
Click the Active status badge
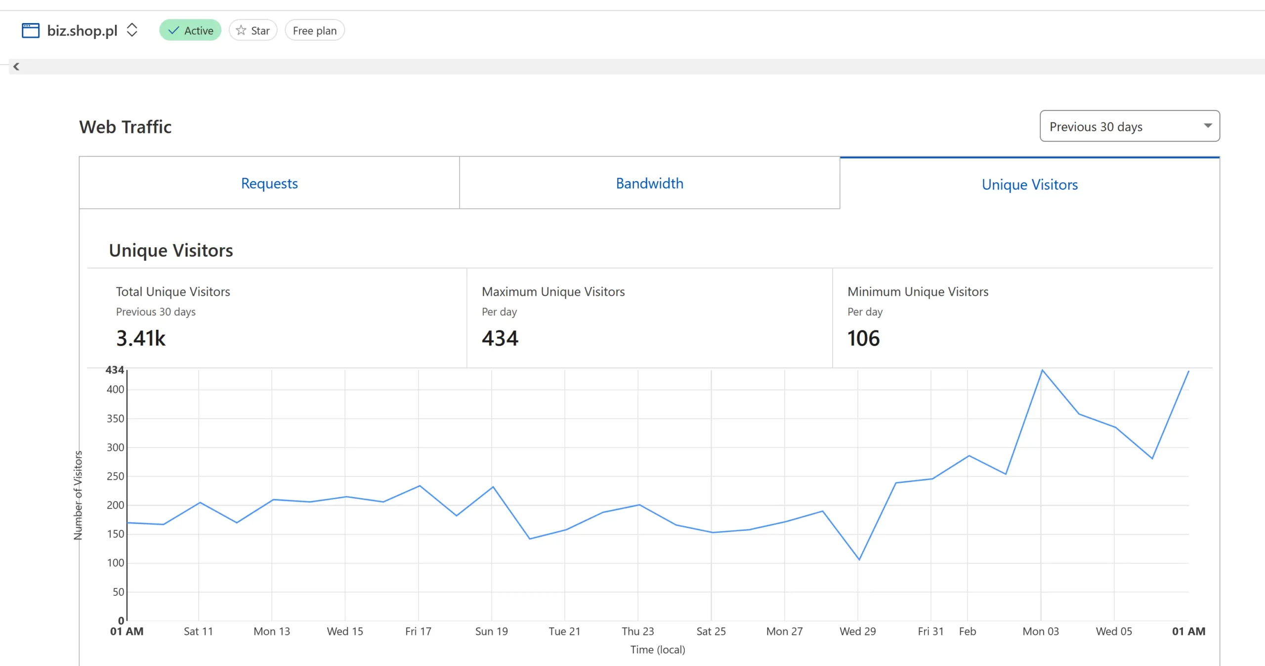(x=190, y=31)
